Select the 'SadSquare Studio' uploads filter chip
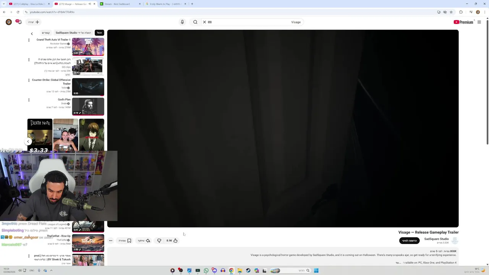The height and width of the screenshot is (275, 489). (x=73, y=33)
